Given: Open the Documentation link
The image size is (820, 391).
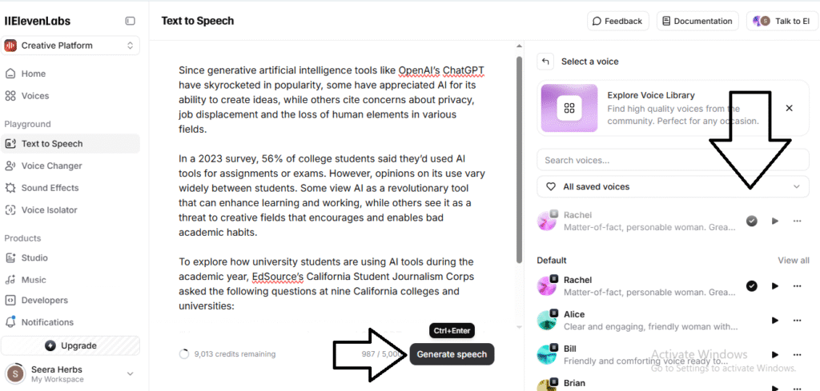Looking at the screenshot, I should coord(697,21).
